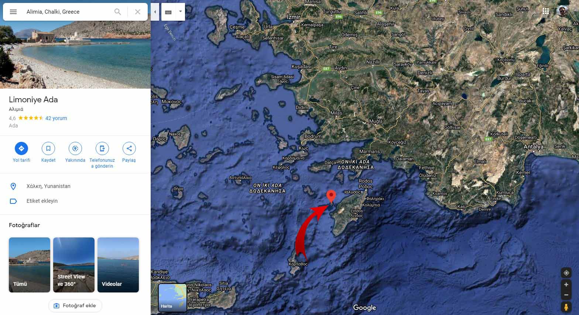579x315 pixels.
Task: Open the 42 yorum reviews link
Action: [x=56, y=118]
